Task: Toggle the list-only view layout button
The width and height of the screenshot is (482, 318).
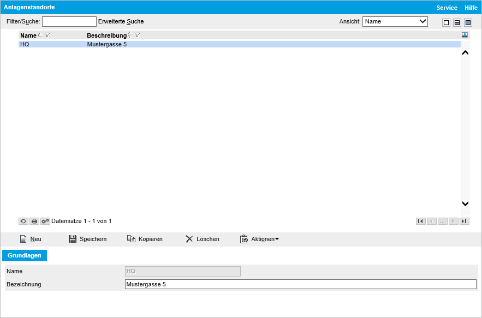Action: tap(446, 22)
